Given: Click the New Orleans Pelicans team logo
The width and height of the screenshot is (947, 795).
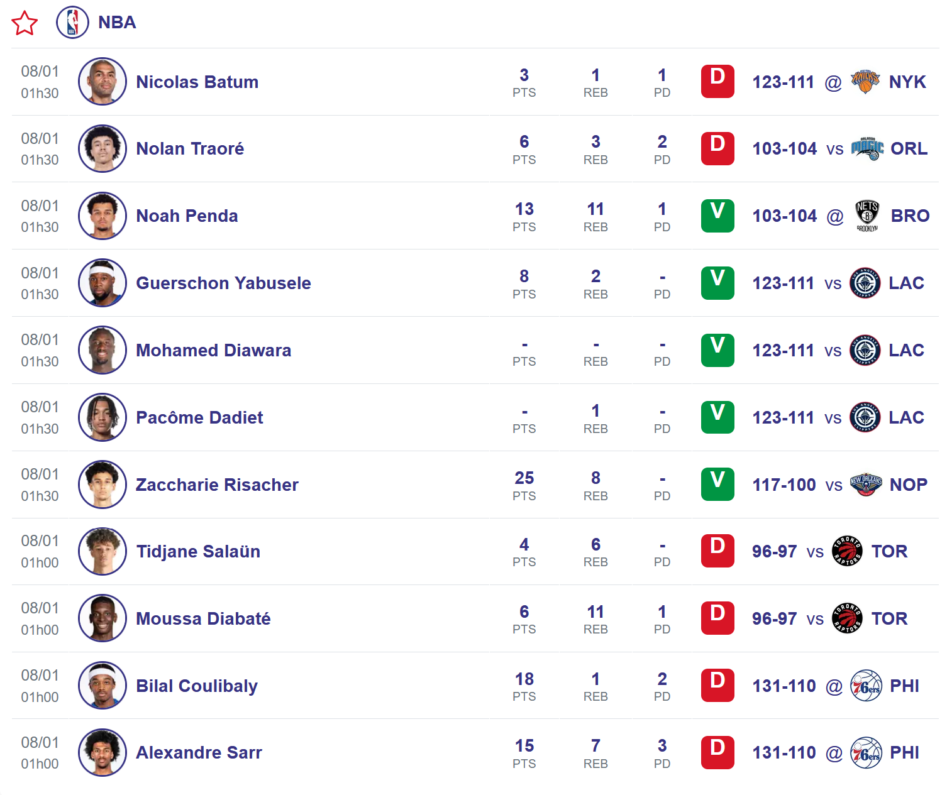Looking at the screenshot, I should [x=866, y=485].
